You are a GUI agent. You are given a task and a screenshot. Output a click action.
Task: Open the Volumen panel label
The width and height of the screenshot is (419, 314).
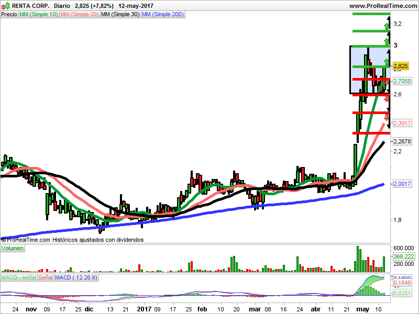(12, 248)
